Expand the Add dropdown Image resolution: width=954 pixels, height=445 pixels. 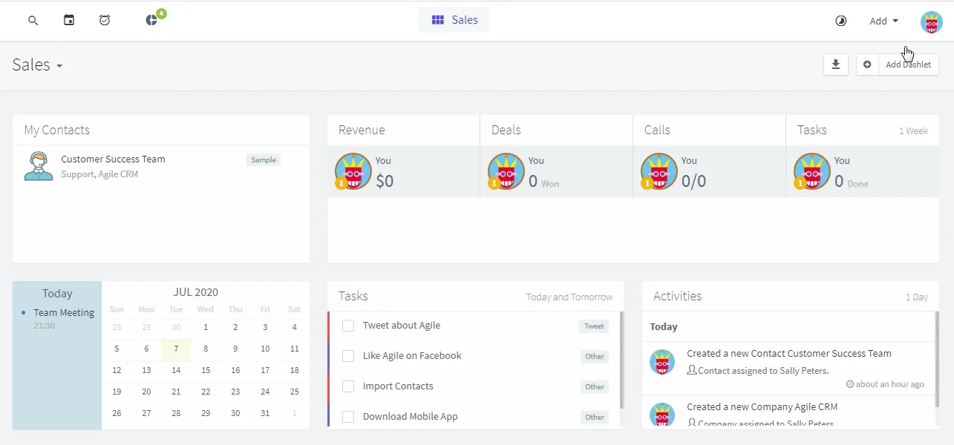(x=883, y=21)
